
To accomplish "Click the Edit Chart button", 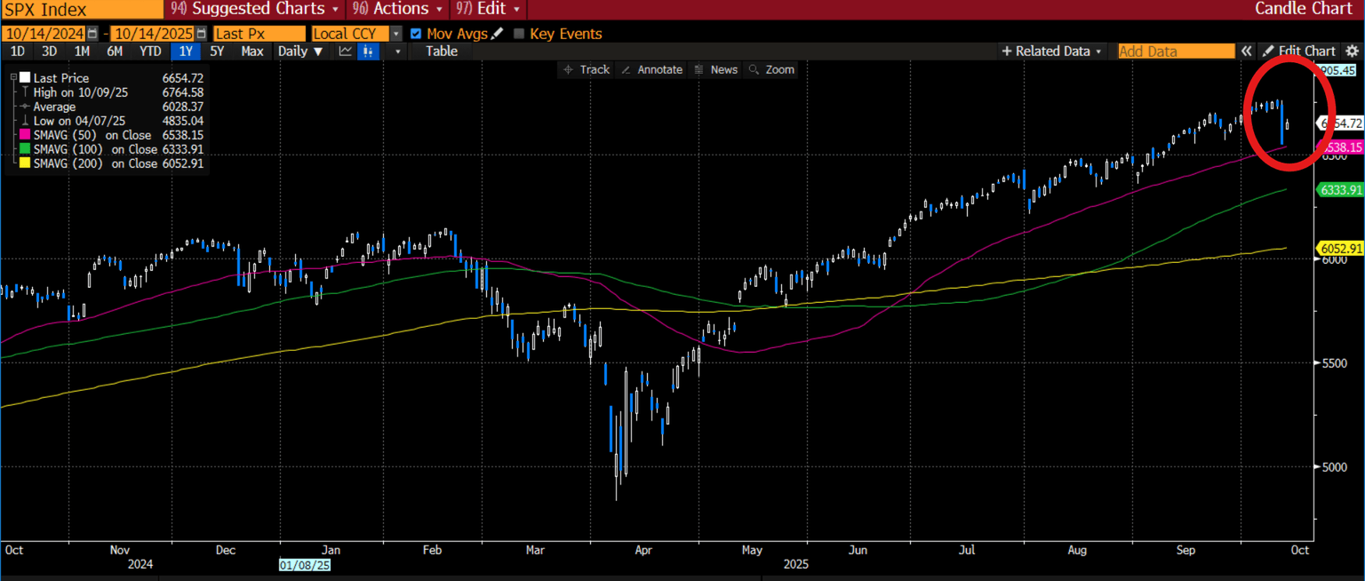I will (1299, 52).
